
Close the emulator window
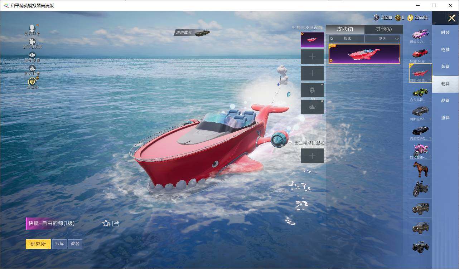450,5
